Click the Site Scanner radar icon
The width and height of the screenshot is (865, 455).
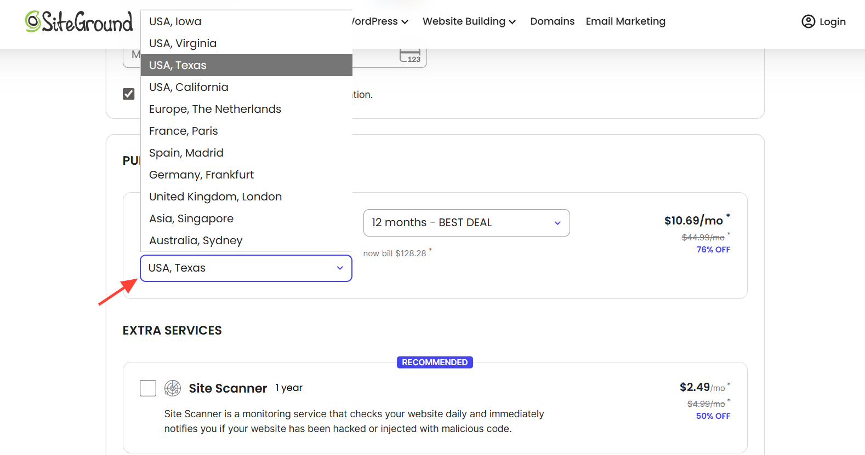(173, 388)
